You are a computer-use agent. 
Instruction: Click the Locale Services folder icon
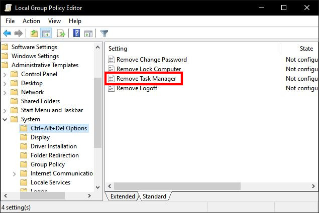24,182
